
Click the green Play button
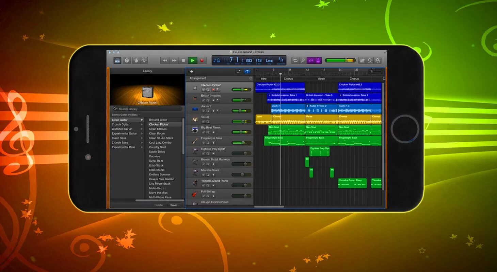tap(193, 60)
